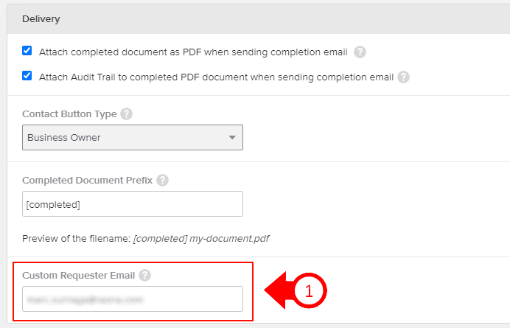Click the Delivery section header
Image resolution: width=510 pixels, height=328 pixels.
point(41,18)
